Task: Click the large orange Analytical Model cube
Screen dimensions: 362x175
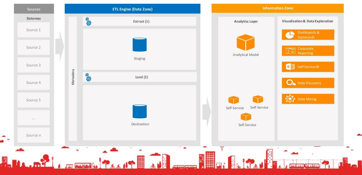Action: pyautogui.click(x=245, y=42)
